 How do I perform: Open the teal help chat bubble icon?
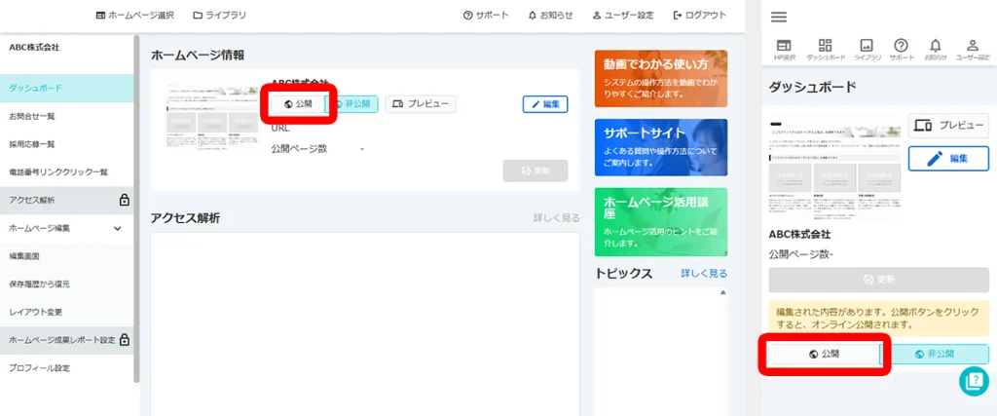pos(974,381)
